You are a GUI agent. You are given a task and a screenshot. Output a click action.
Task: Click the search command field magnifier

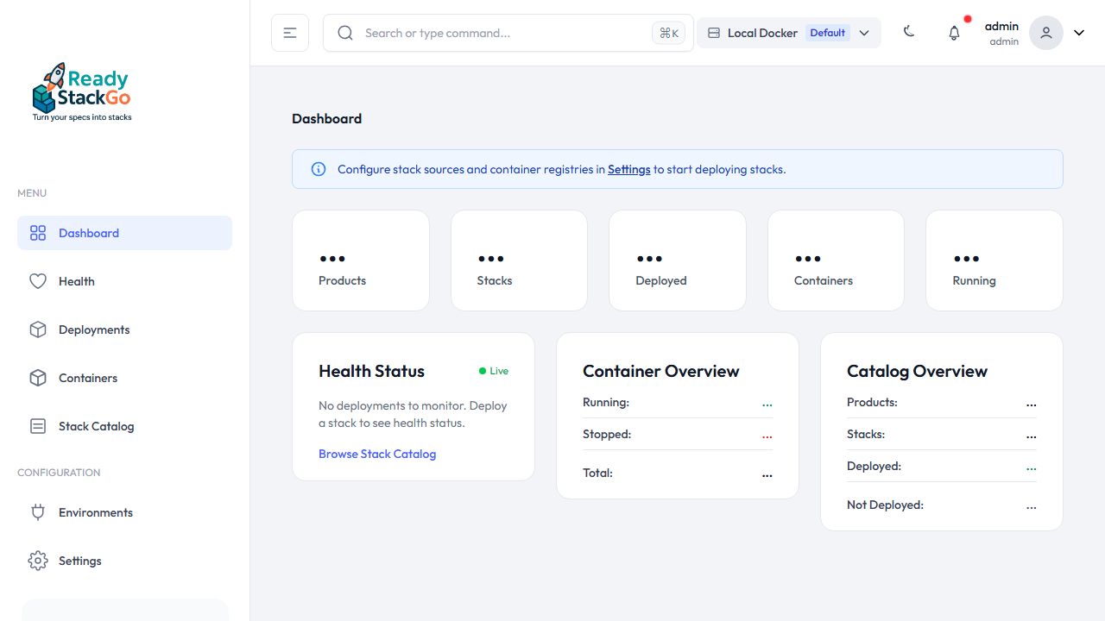pos(345,32)
